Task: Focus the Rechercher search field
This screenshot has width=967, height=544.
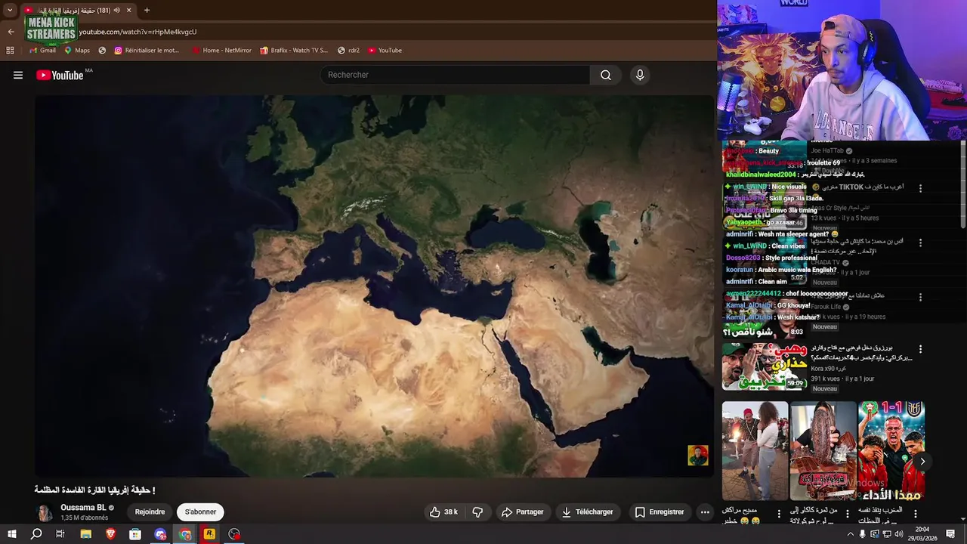Action: pyautogui.click(x=456, y=75)
